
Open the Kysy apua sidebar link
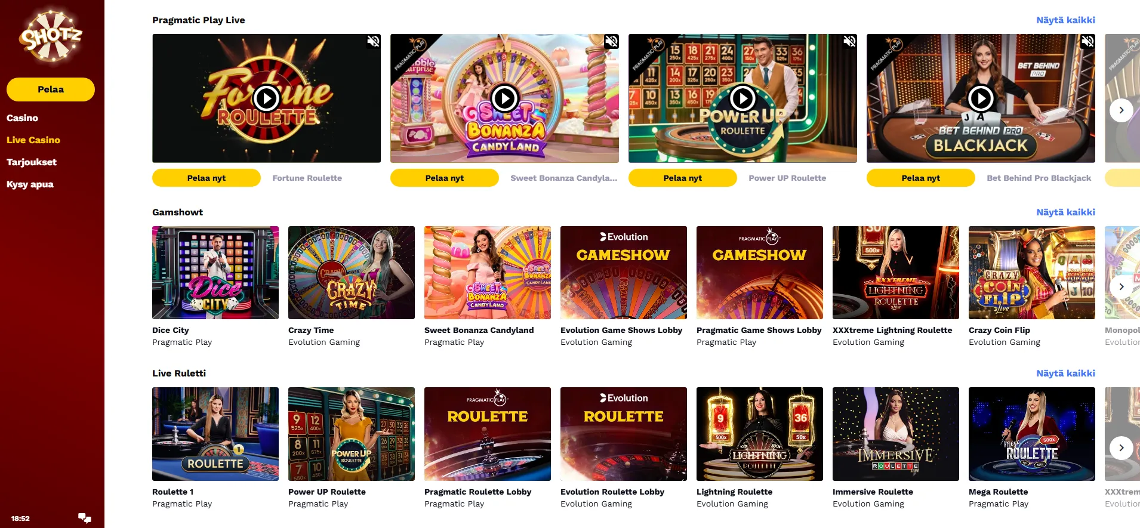tap(30, 184)
